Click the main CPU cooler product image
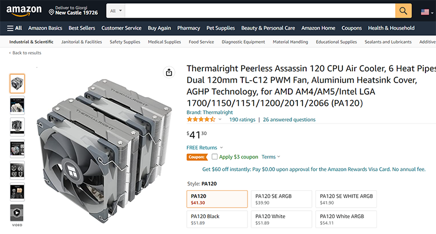The image size is (436, 234). point(104,151)
